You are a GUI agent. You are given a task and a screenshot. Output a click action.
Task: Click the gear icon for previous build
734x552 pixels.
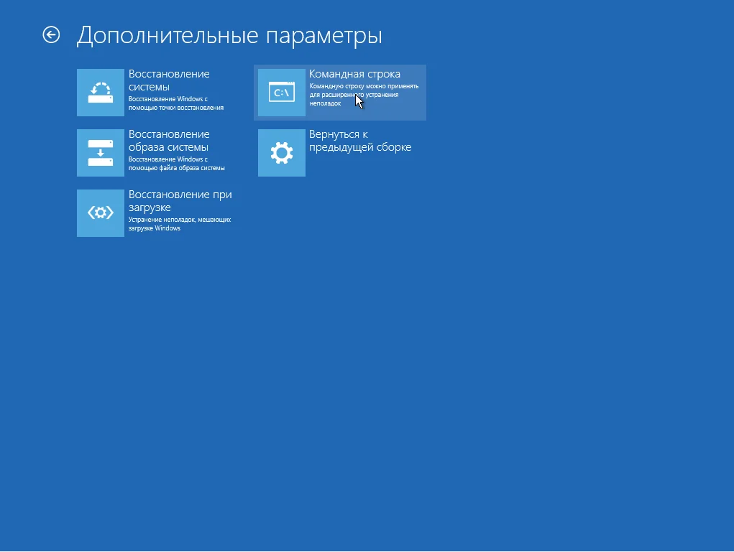tap(282, 153)
